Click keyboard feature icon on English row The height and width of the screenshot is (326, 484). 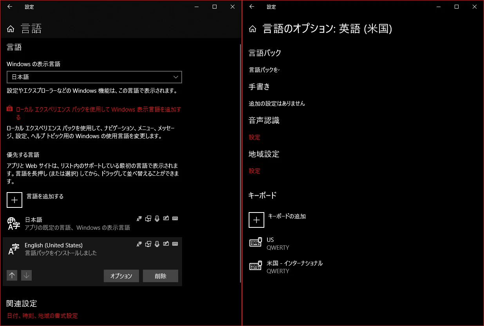pos(175,244)
